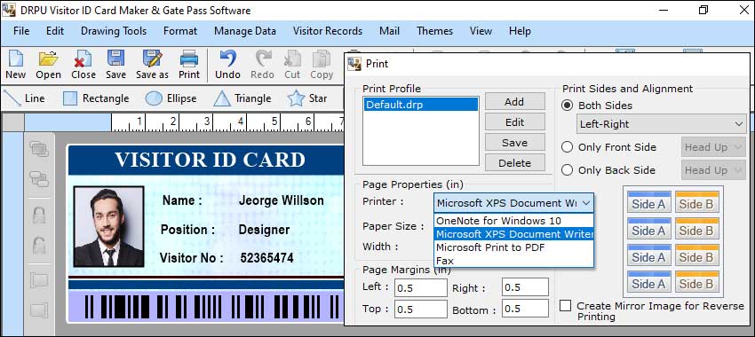The image size is (755, 337).
Task: Click the closed padlock icon in left sidebar
Action: tap(39, 215)
